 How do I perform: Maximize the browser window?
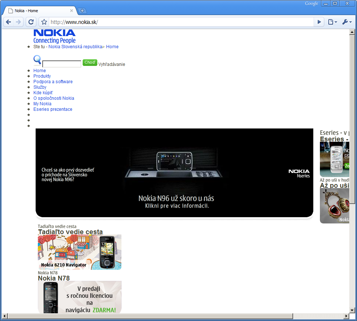pyautogui.click(x=335, y=3)
